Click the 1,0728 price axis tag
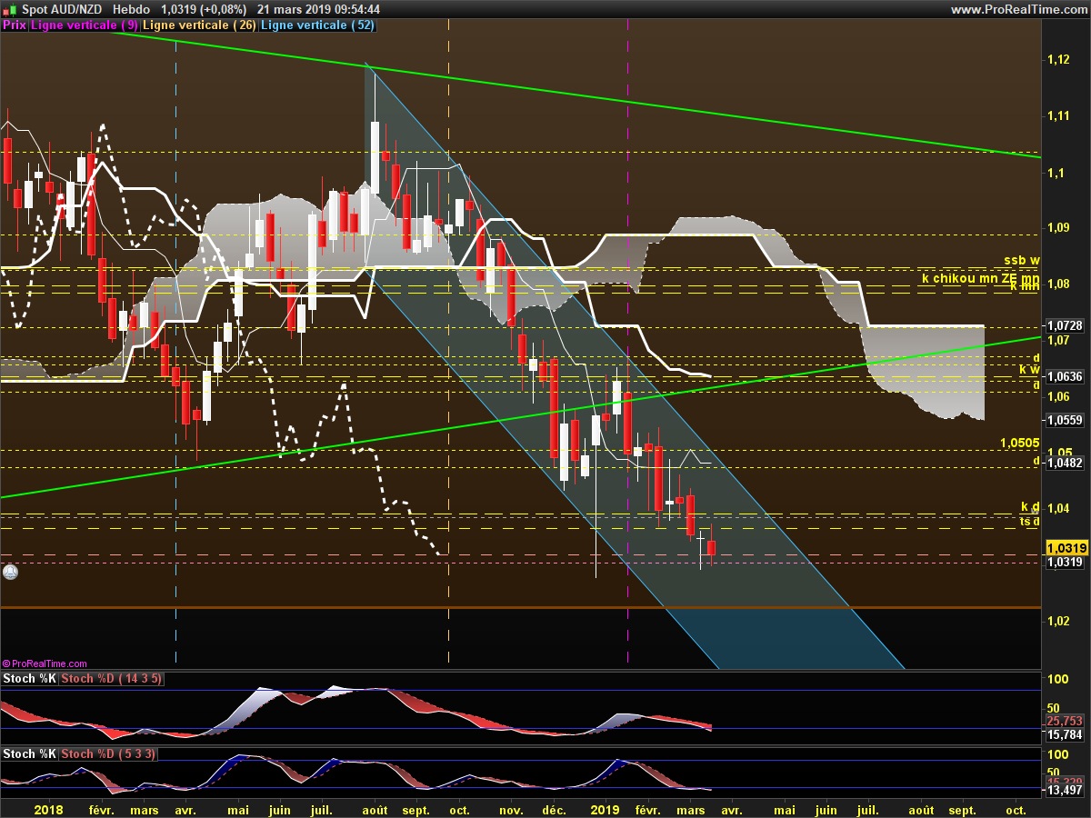Screen dimensions: 1091x818 click(1065, 325)
